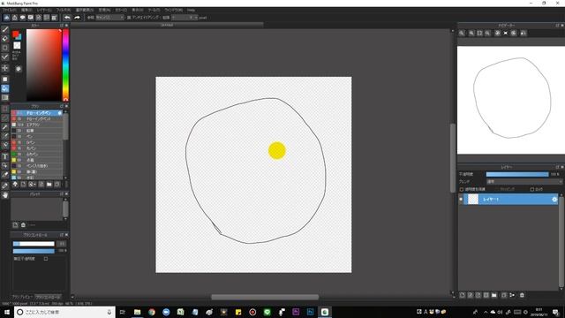Click the red foreground color swatch
This screenshot has width=565, height=318.
coord(16,34)
